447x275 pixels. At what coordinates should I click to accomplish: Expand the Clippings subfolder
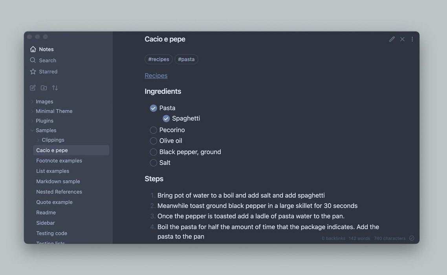coord(38,140)
